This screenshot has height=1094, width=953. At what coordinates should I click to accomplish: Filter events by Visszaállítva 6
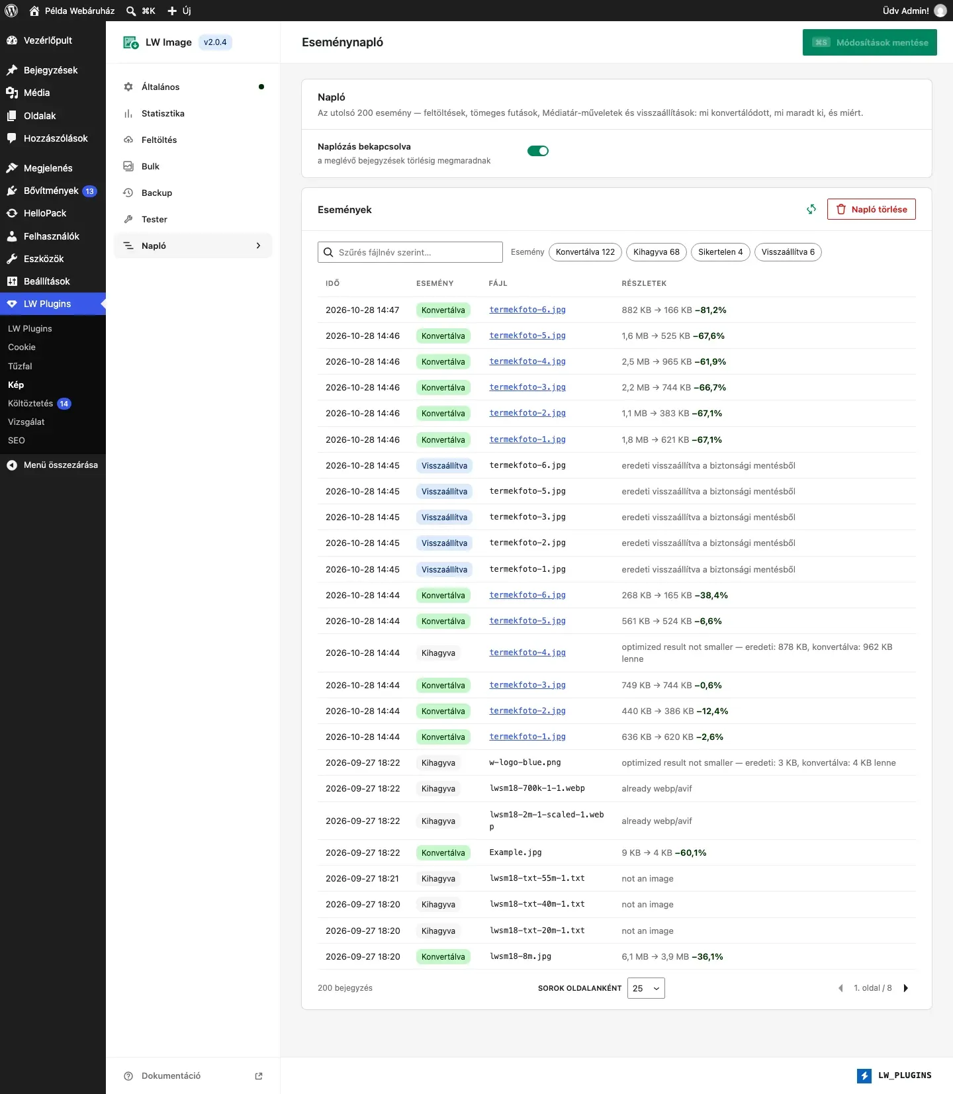(x=788, y=252)
